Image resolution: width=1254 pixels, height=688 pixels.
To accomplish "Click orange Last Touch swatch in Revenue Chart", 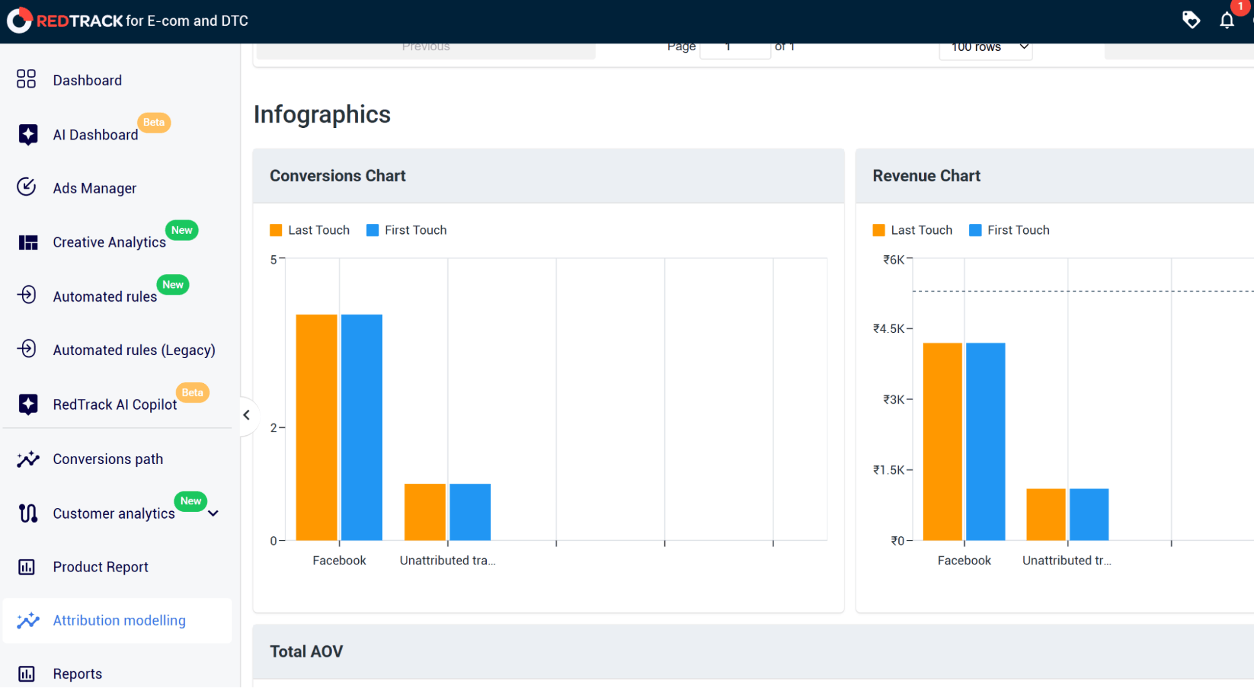I will click(x=879, y=230).
